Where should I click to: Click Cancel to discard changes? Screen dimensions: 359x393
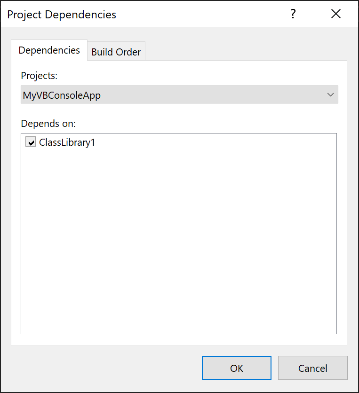click(312, 368)
